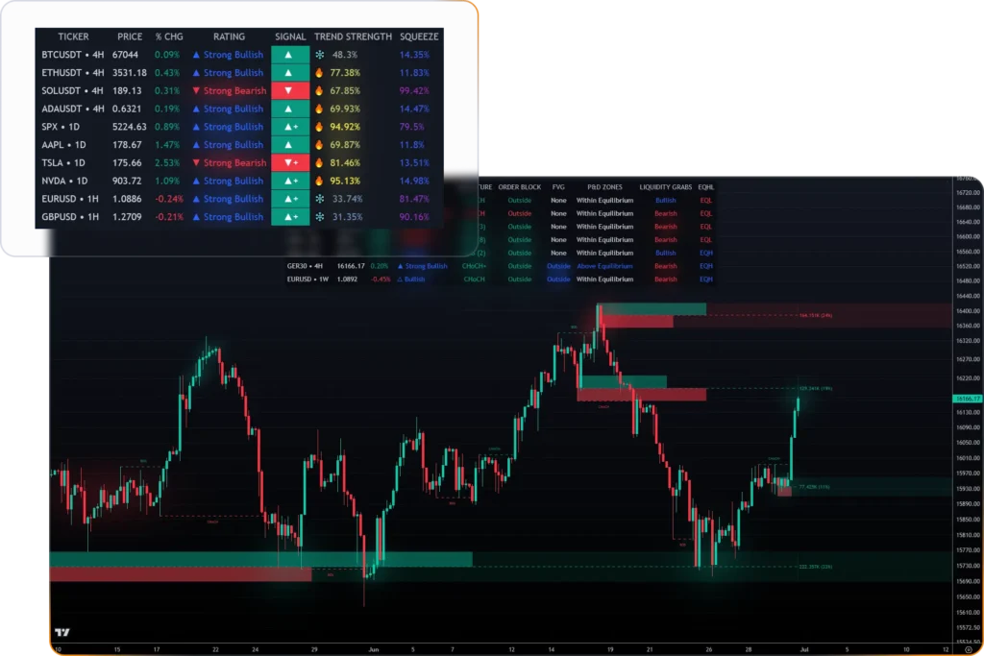Click the up-plus signal for SPX

click(x=290, y=127)
